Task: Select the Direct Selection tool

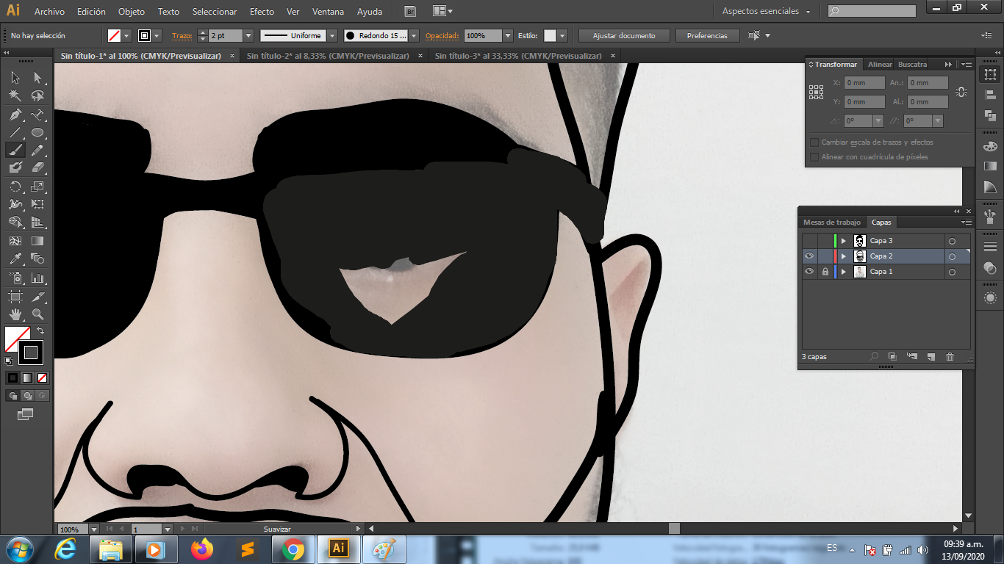Action: (x=37, y=78)
